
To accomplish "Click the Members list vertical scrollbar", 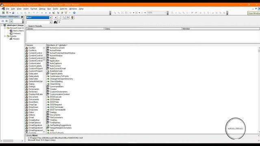I will 259,90.
